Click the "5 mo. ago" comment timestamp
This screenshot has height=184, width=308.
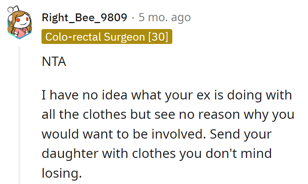(164, 17)
